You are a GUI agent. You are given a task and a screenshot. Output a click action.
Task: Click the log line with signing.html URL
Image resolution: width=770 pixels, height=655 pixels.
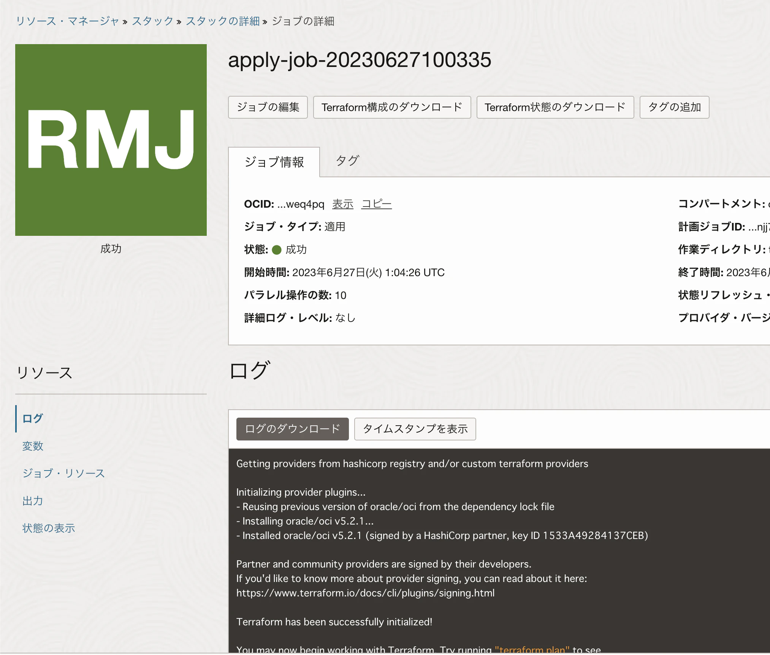click(x=365, y=593)
